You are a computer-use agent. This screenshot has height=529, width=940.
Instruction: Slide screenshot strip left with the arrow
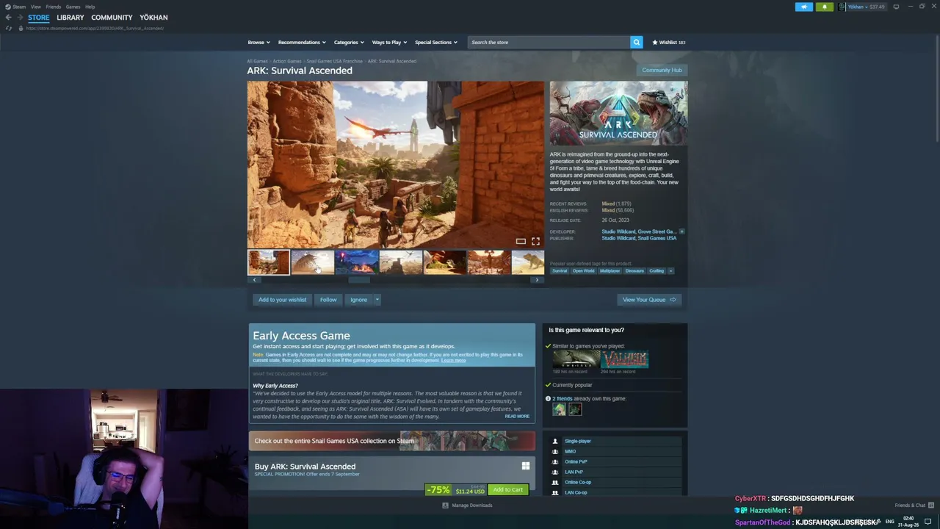coord(254,280)
